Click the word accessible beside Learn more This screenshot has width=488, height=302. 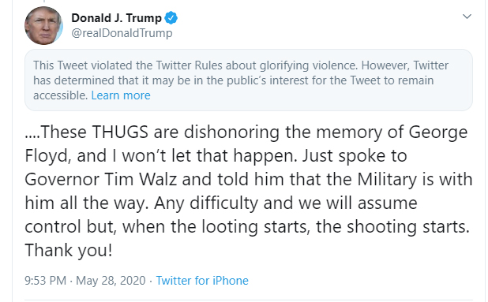pyautogui.click(x=60, y=95)
